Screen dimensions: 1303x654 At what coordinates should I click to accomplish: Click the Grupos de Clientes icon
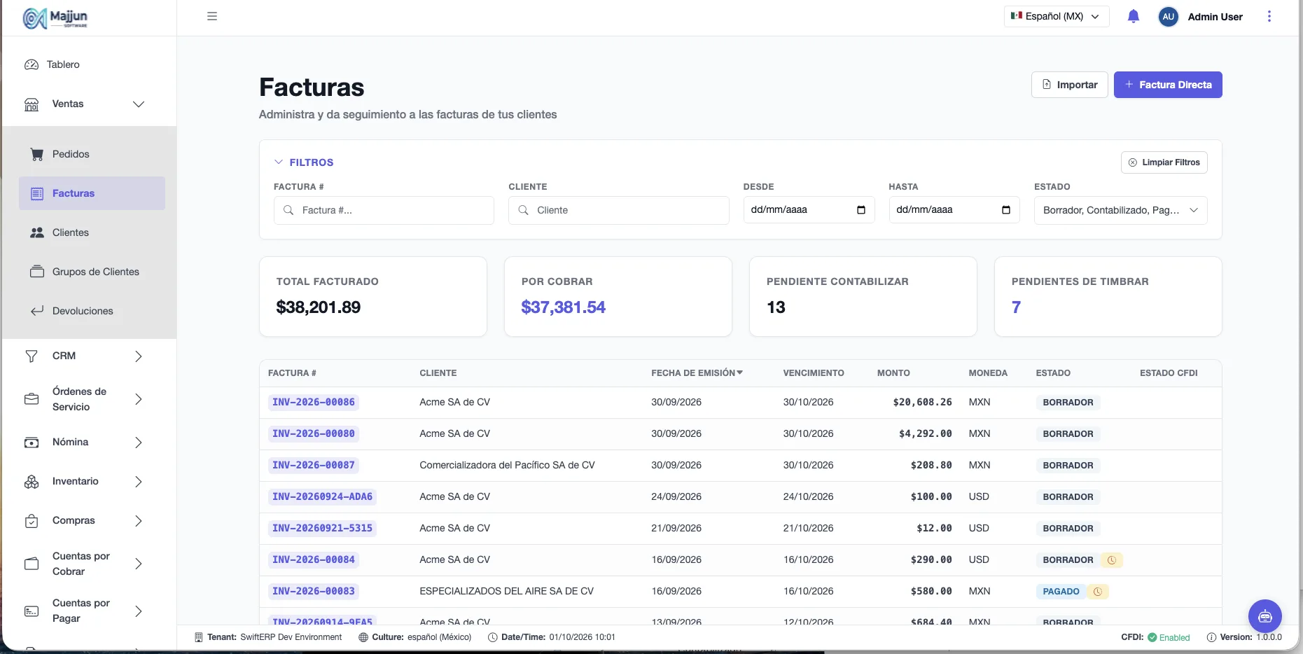pyautogui.click(x=37, y=272)
